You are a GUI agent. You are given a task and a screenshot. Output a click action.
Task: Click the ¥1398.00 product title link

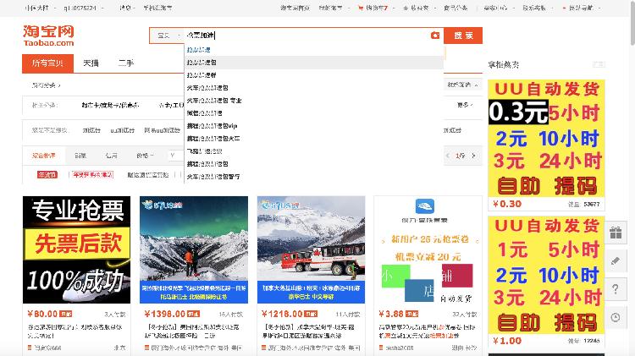[x=192, y=331]
